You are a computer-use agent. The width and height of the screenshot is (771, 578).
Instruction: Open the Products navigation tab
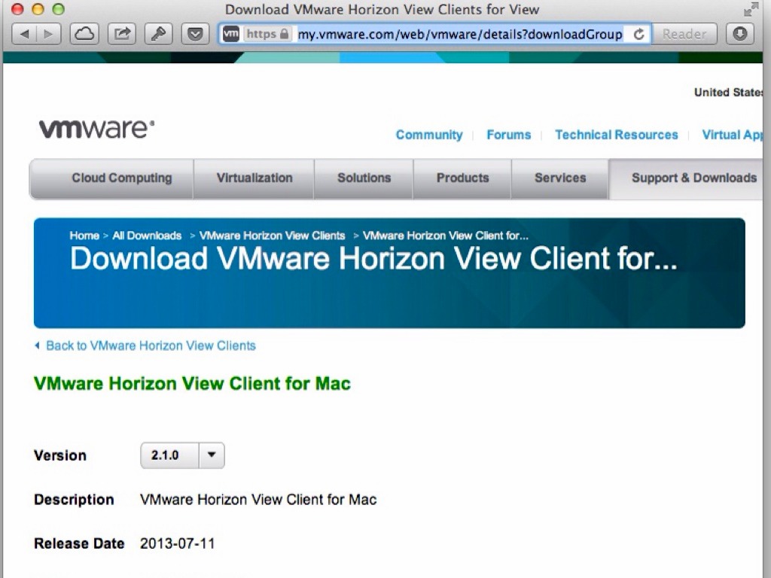(x=462, y=178)
